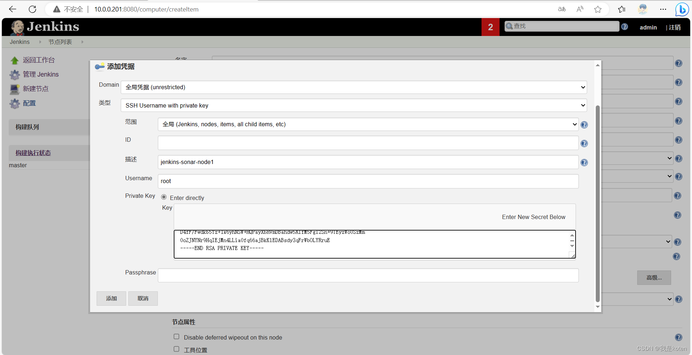Image resolution: width=692 pixels, height=355 pixels.
Task: Click the key textarea scroll up arrow
Action: (x=572, y=235)
